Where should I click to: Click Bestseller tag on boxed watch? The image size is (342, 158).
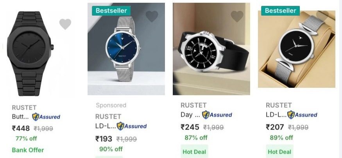coord(281,11)
